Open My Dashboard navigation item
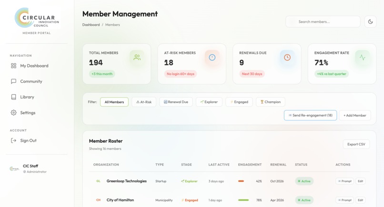Viewport: 384px width, 207px height. click(x=37, y=66)
